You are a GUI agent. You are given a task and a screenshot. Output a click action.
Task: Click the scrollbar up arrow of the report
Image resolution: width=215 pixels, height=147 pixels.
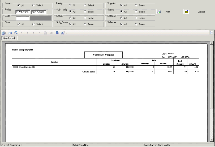[x=212, y=43]
